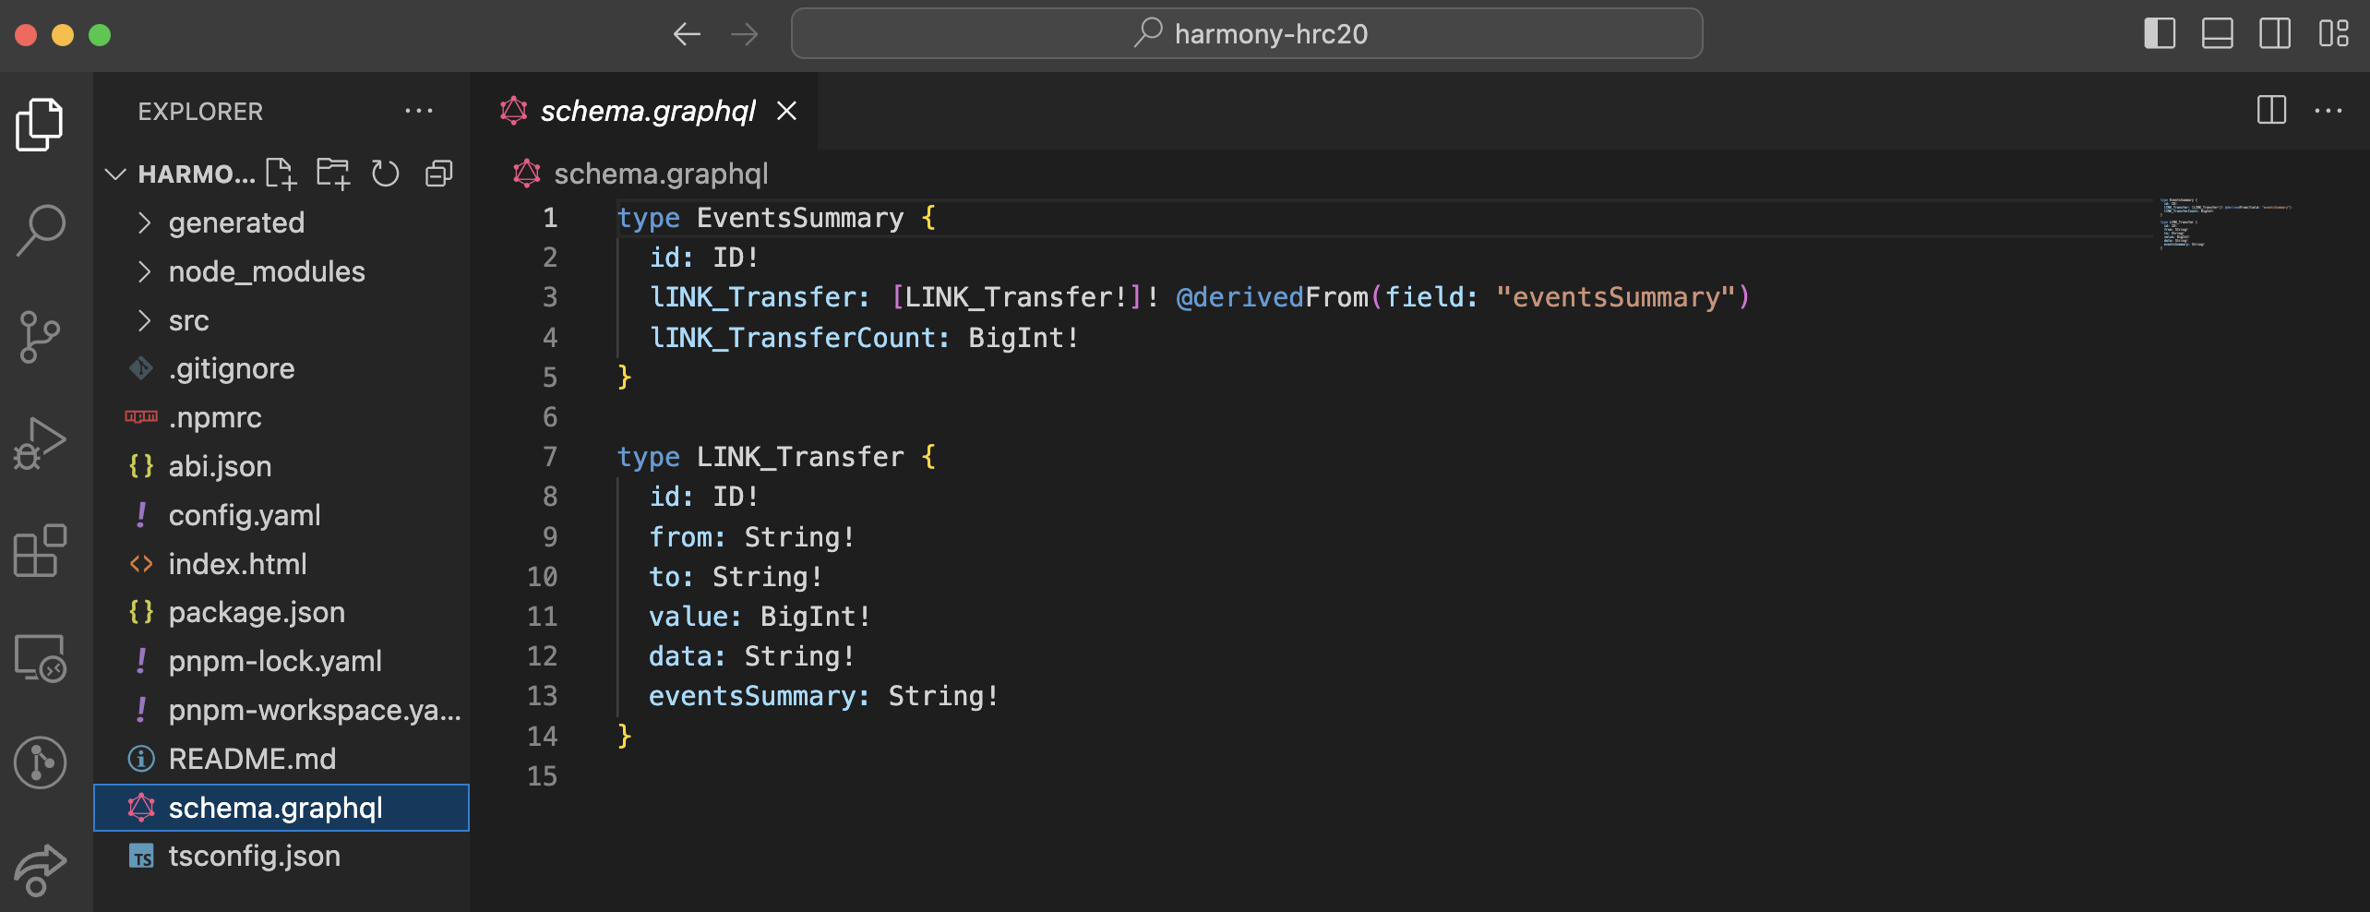The image size is (2370, 912).
Task: Toggle the primary side bar visibility
Action: pyautogui.click(x=2159, y=34)
